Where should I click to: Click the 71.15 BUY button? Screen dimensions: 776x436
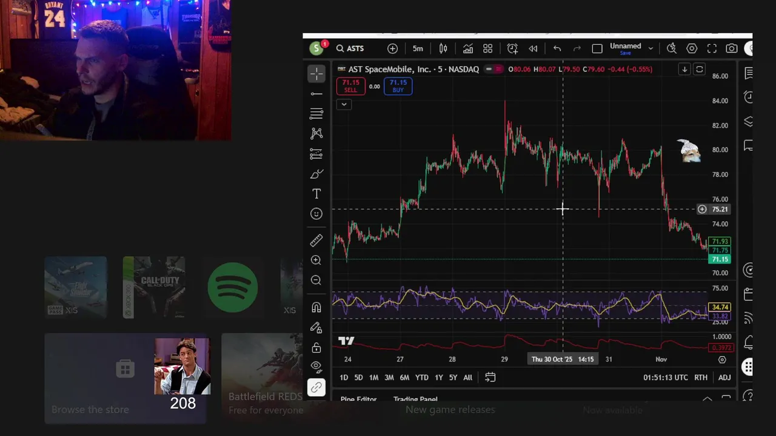pos(398,86)
